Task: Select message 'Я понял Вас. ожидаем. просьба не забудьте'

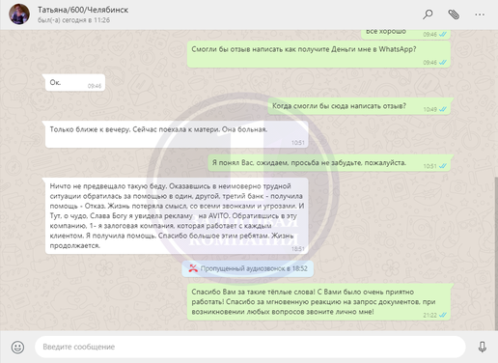Action: tap(329, 163)
